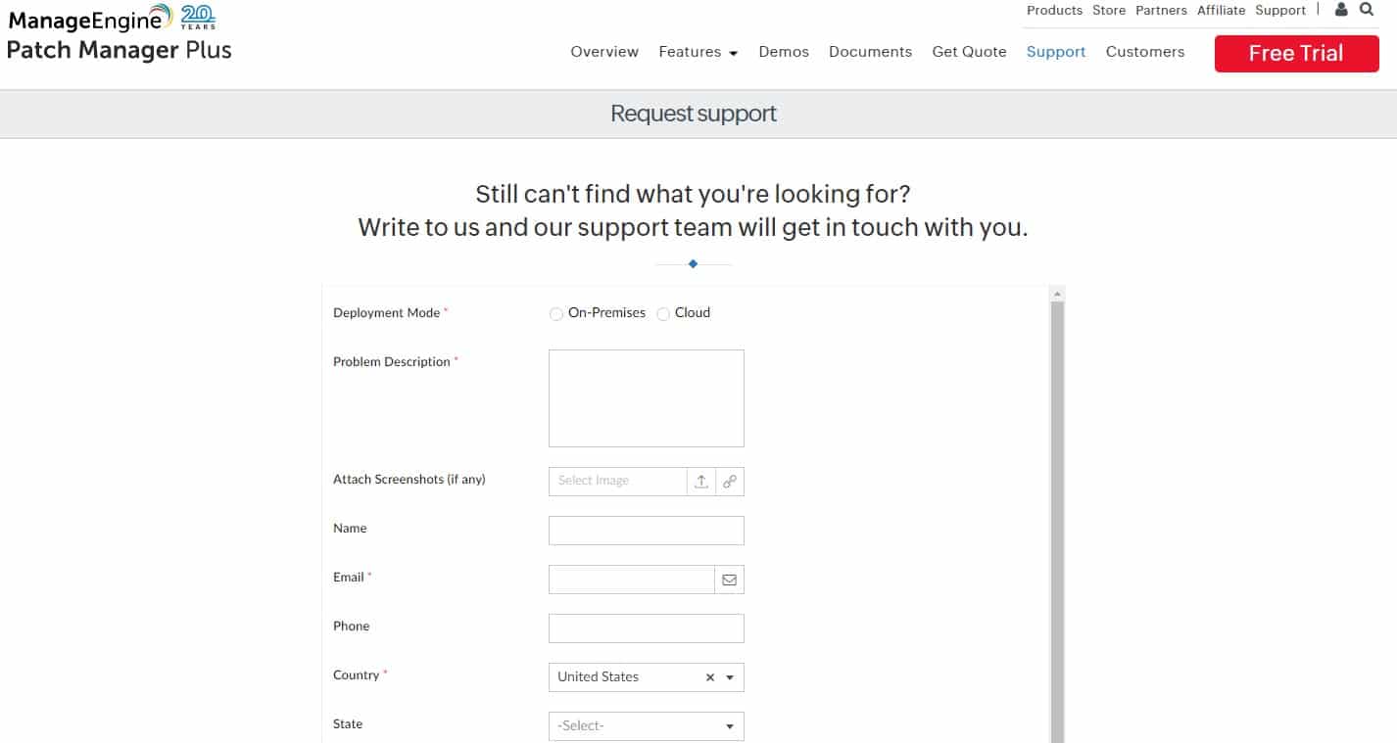
Task: Open the Partners top link
Action: coord(1161,10)
